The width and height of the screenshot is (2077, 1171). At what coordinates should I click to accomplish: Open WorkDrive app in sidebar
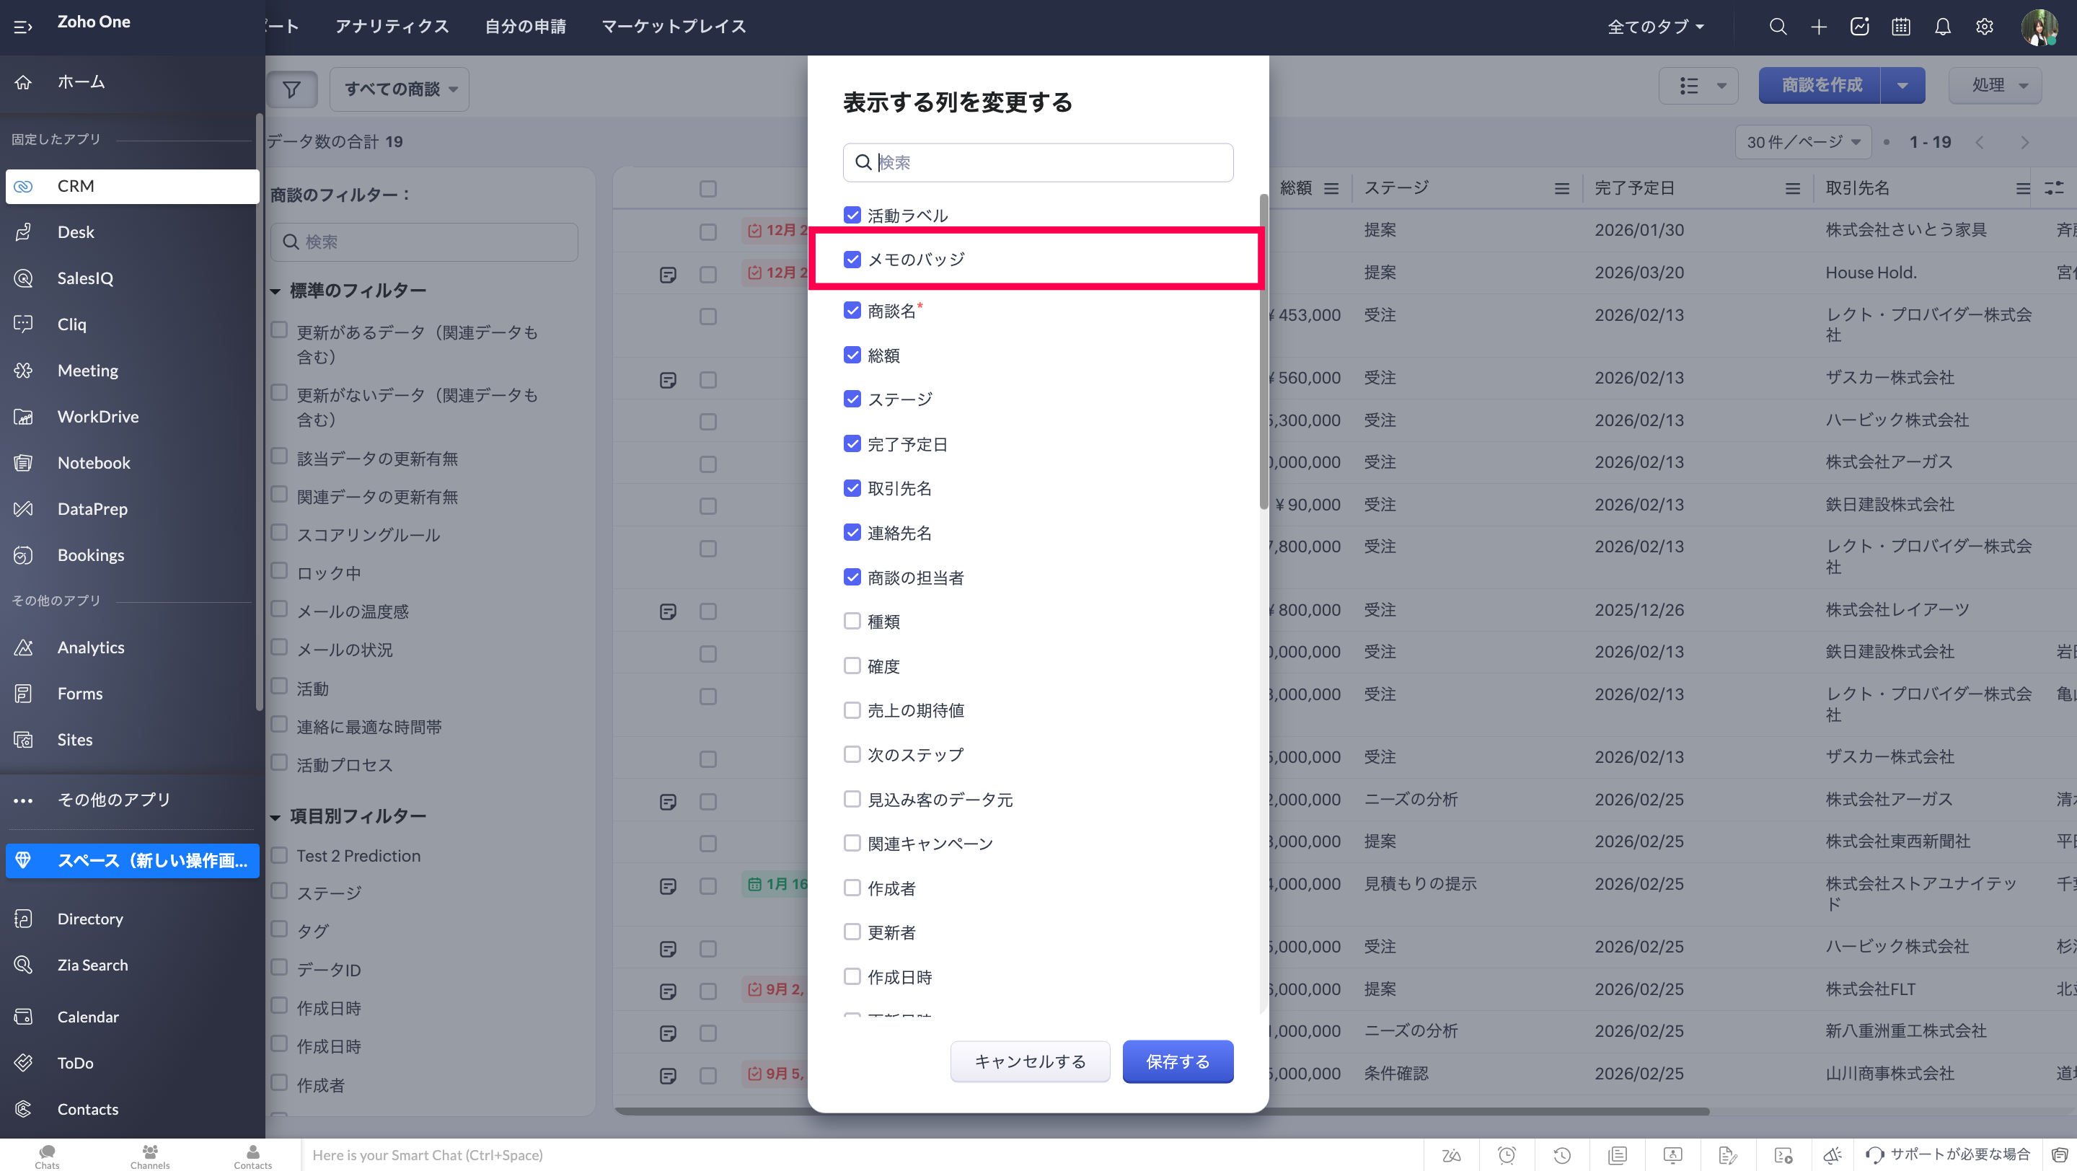tap(97, 417)
